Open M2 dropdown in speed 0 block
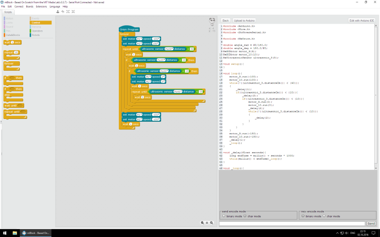The image size is (380, 237). click(x=148, y=82)
